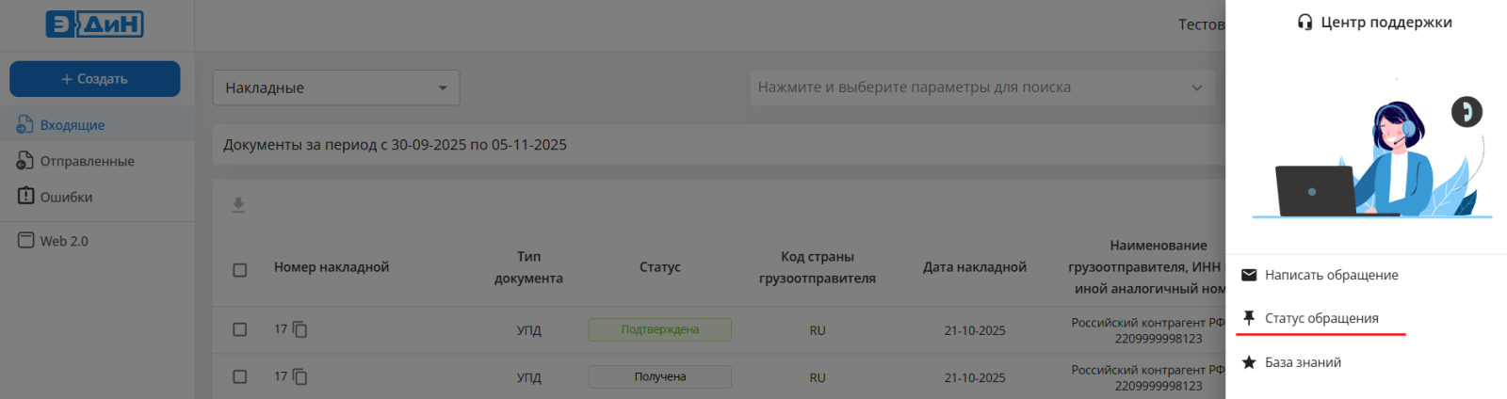Click the Подтверждена status badge
Image resolution: width=1507 pixels, height=399 pixels.
click(659, 329)
